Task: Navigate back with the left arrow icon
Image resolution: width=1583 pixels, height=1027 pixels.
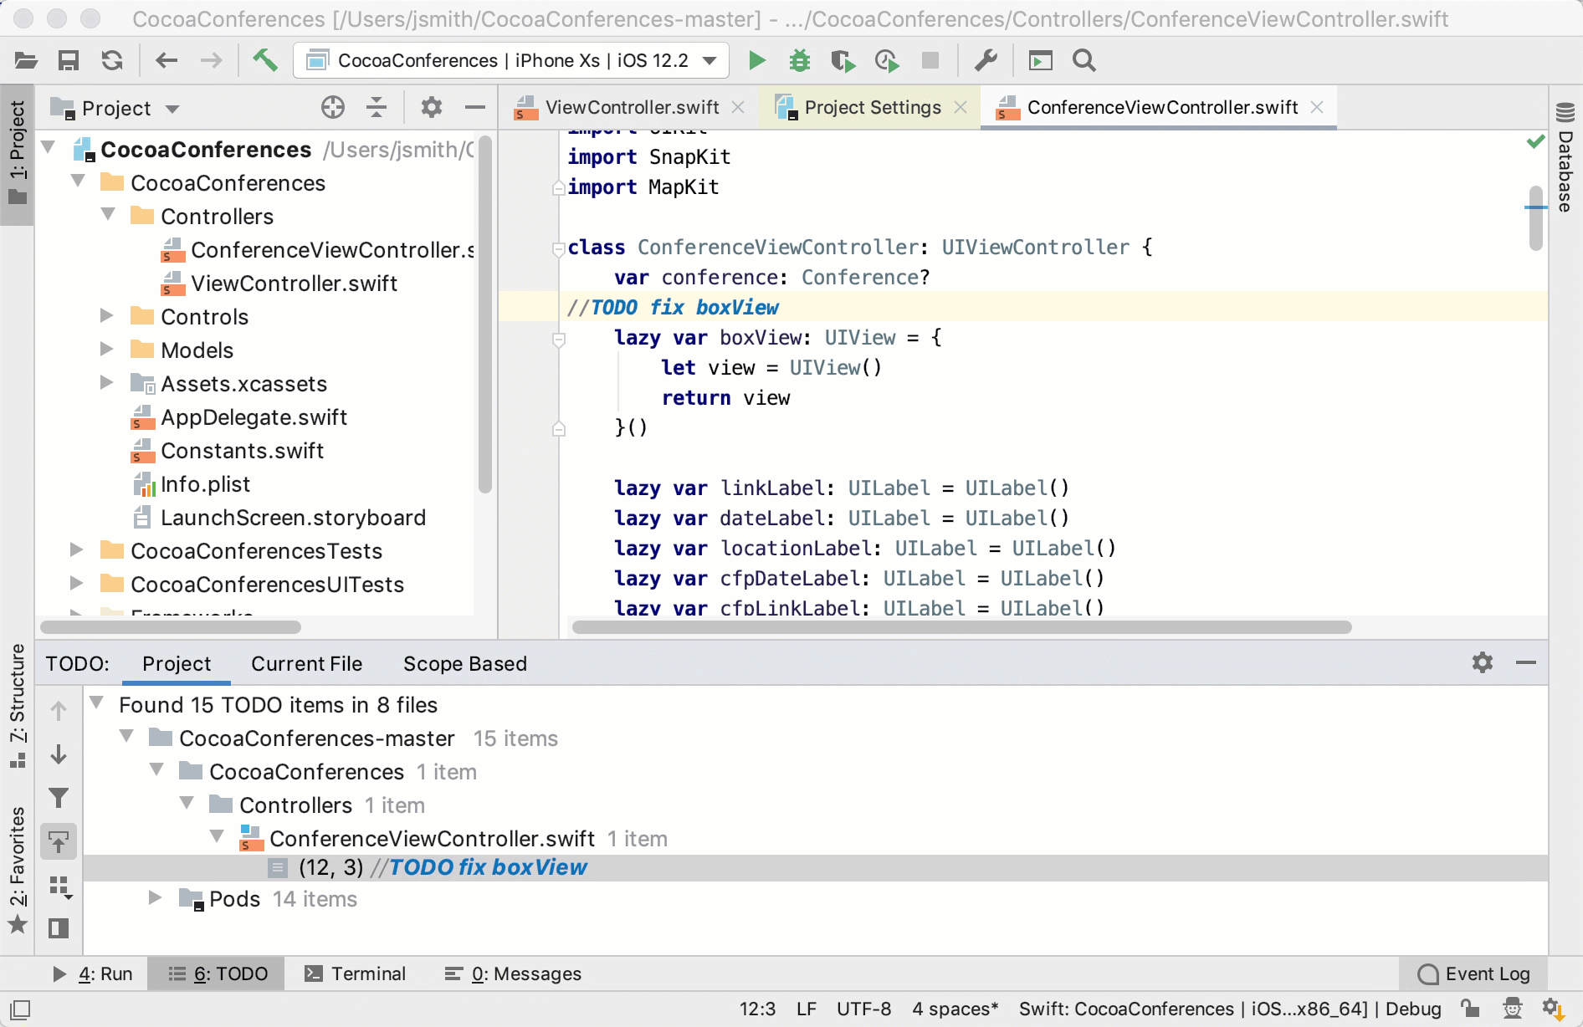Action: point(166,60)
